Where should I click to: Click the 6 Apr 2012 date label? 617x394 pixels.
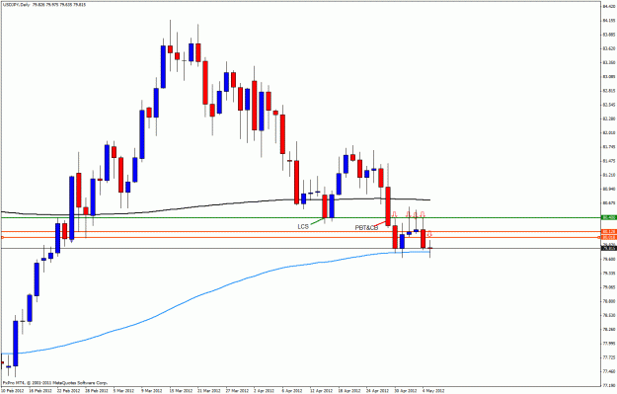[x=292, y=391]
